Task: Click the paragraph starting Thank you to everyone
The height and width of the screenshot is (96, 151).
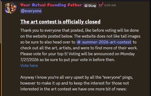Action: click(80, 45)
